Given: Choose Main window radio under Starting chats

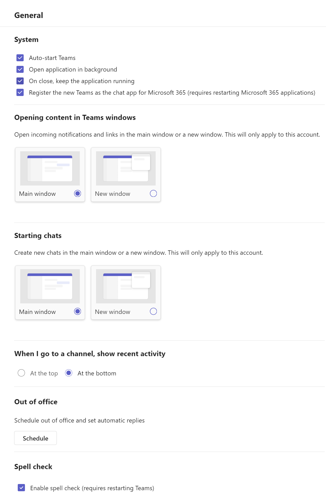Looking at the screenshot, I should coord(77,311).
